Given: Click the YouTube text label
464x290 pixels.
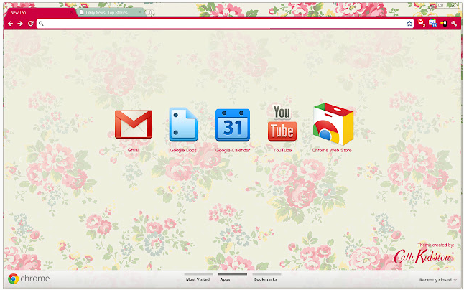Looking at the screenshot, I should [x=282, y=150].
